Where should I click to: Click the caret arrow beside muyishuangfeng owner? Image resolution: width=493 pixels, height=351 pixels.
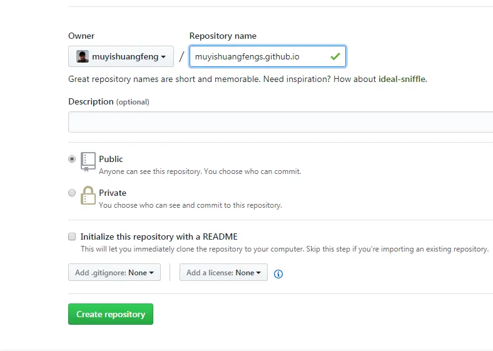tap(163, 57)
